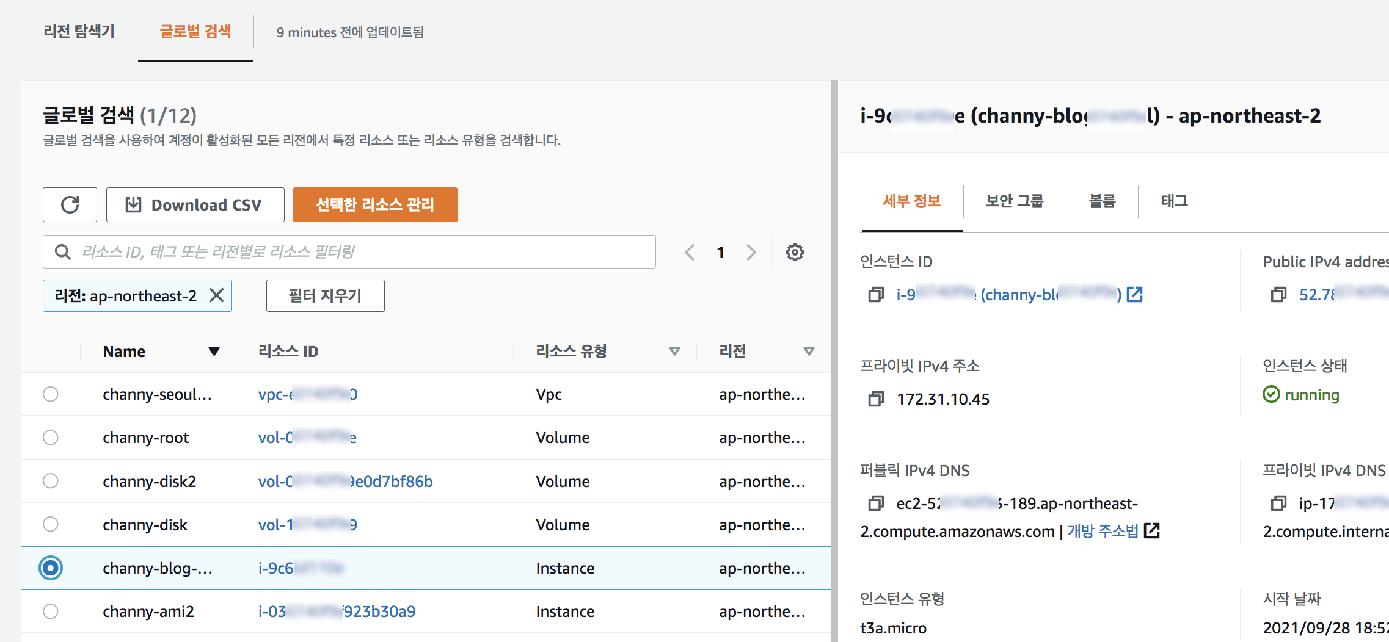Click the Download CSV button
The image size is (1389, 642).
195,204
